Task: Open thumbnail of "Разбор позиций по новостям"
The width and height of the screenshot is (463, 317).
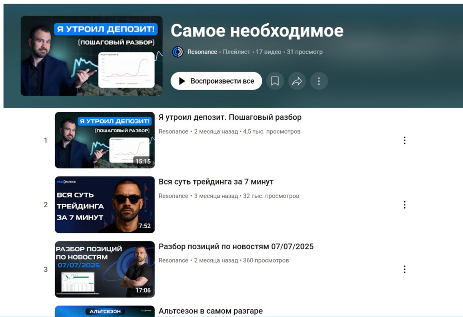Action: 105,269
